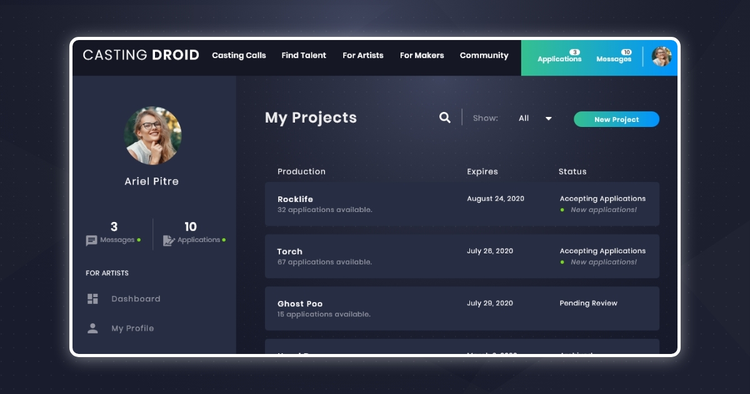The image size is (750, 394).
Task: Click the Messages envelope icon in the sidebar
Action: (92, 240)
